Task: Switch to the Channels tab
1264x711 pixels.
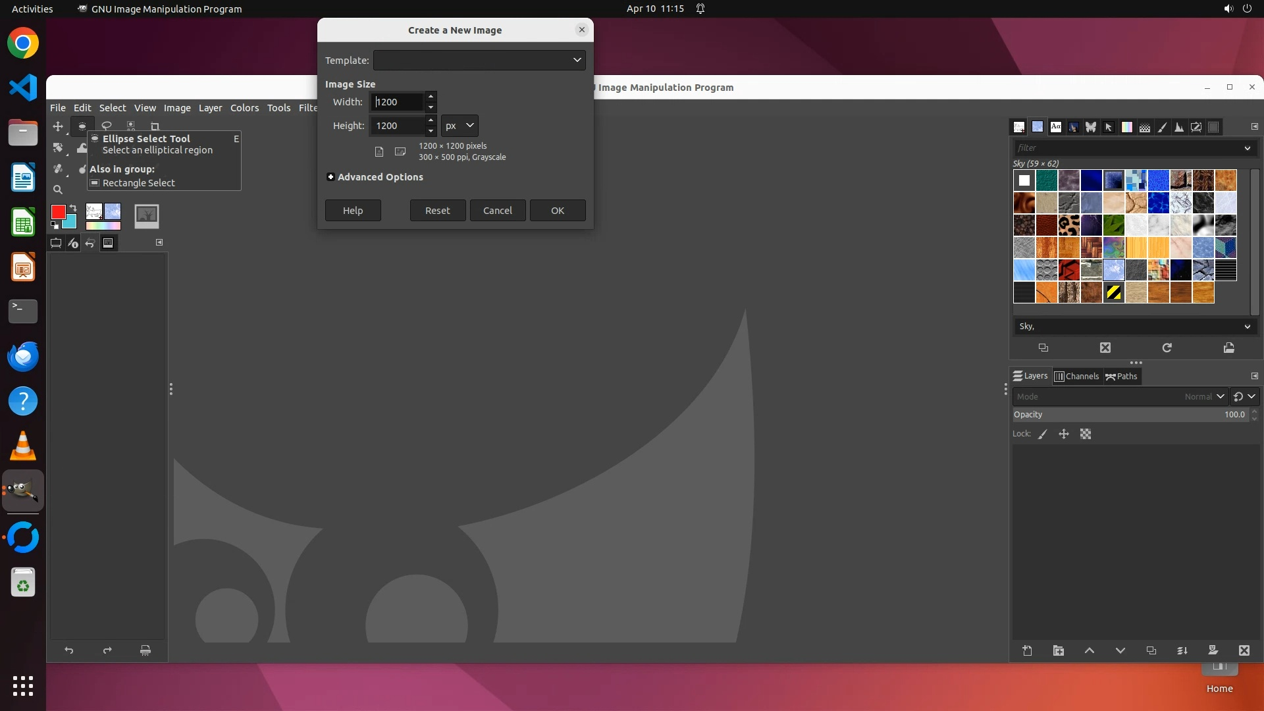Action: pyautogui.click(x=1076, y=377)
